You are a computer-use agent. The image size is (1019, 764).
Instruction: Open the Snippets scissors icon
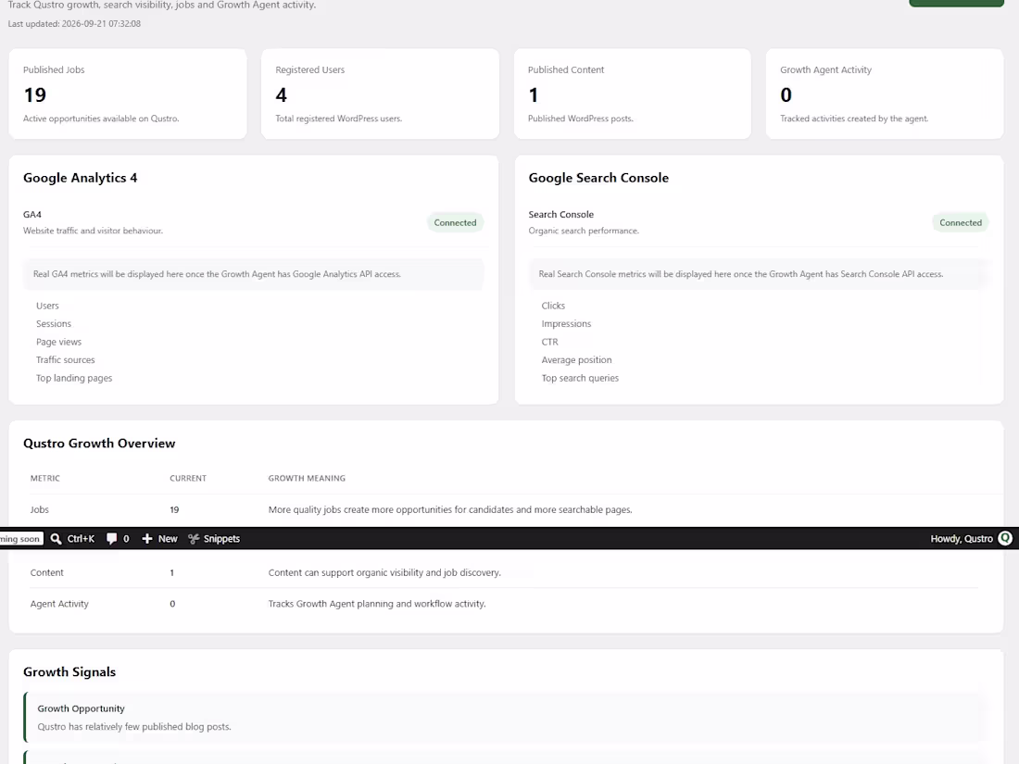click(194, 539)
